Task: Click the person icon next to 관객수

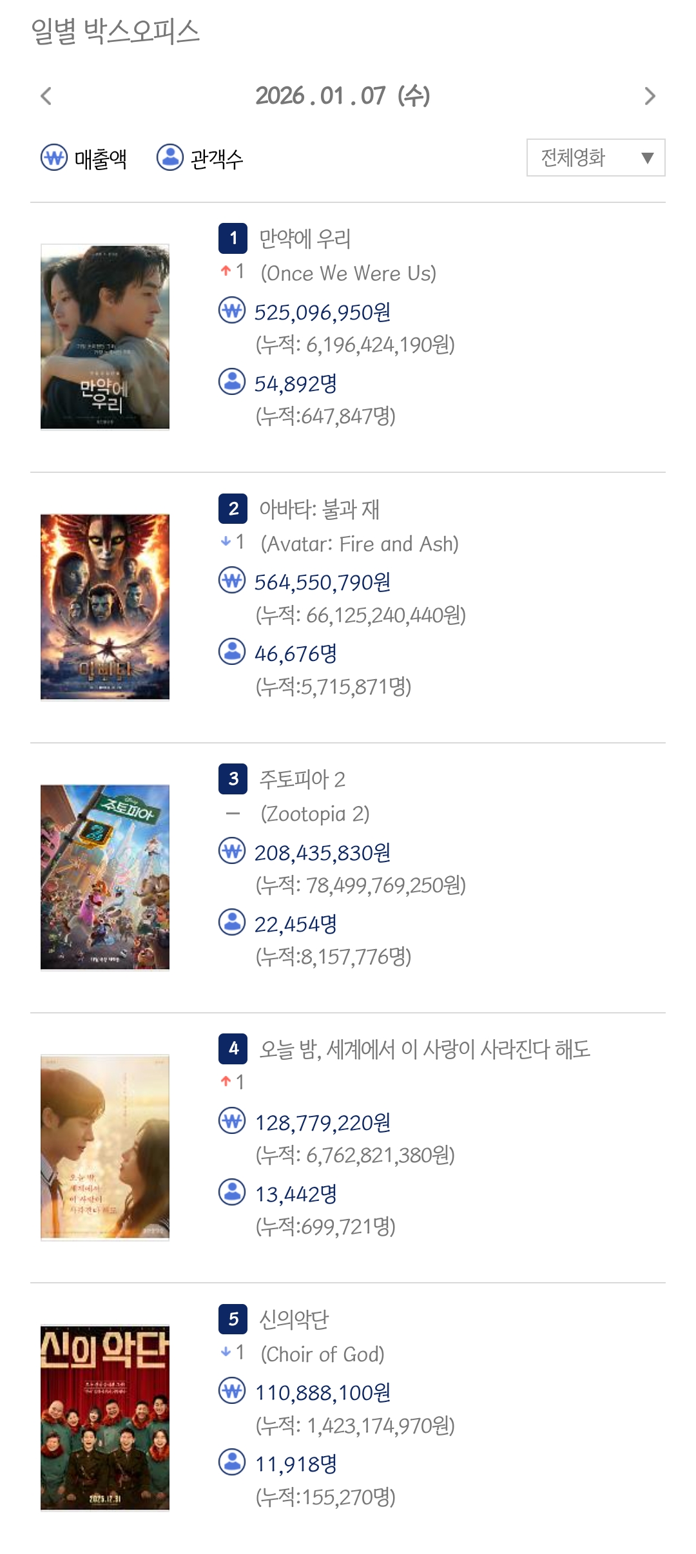Action: pos(170,157)
